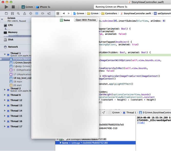Expand the Some UIImage variable
The height and width of the screenshot is (151, 171).
coord(61,143)
